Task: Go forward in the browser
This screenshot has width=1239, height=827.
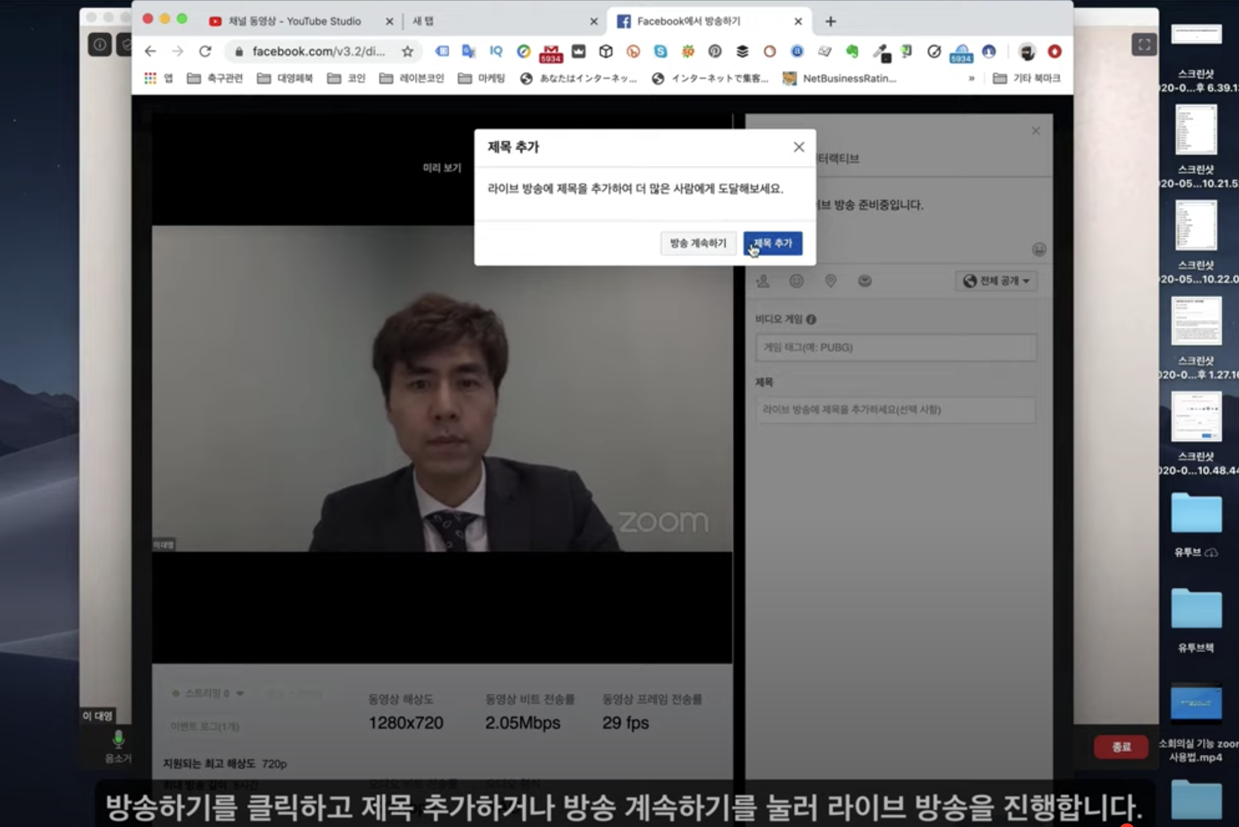Action: 178,51
